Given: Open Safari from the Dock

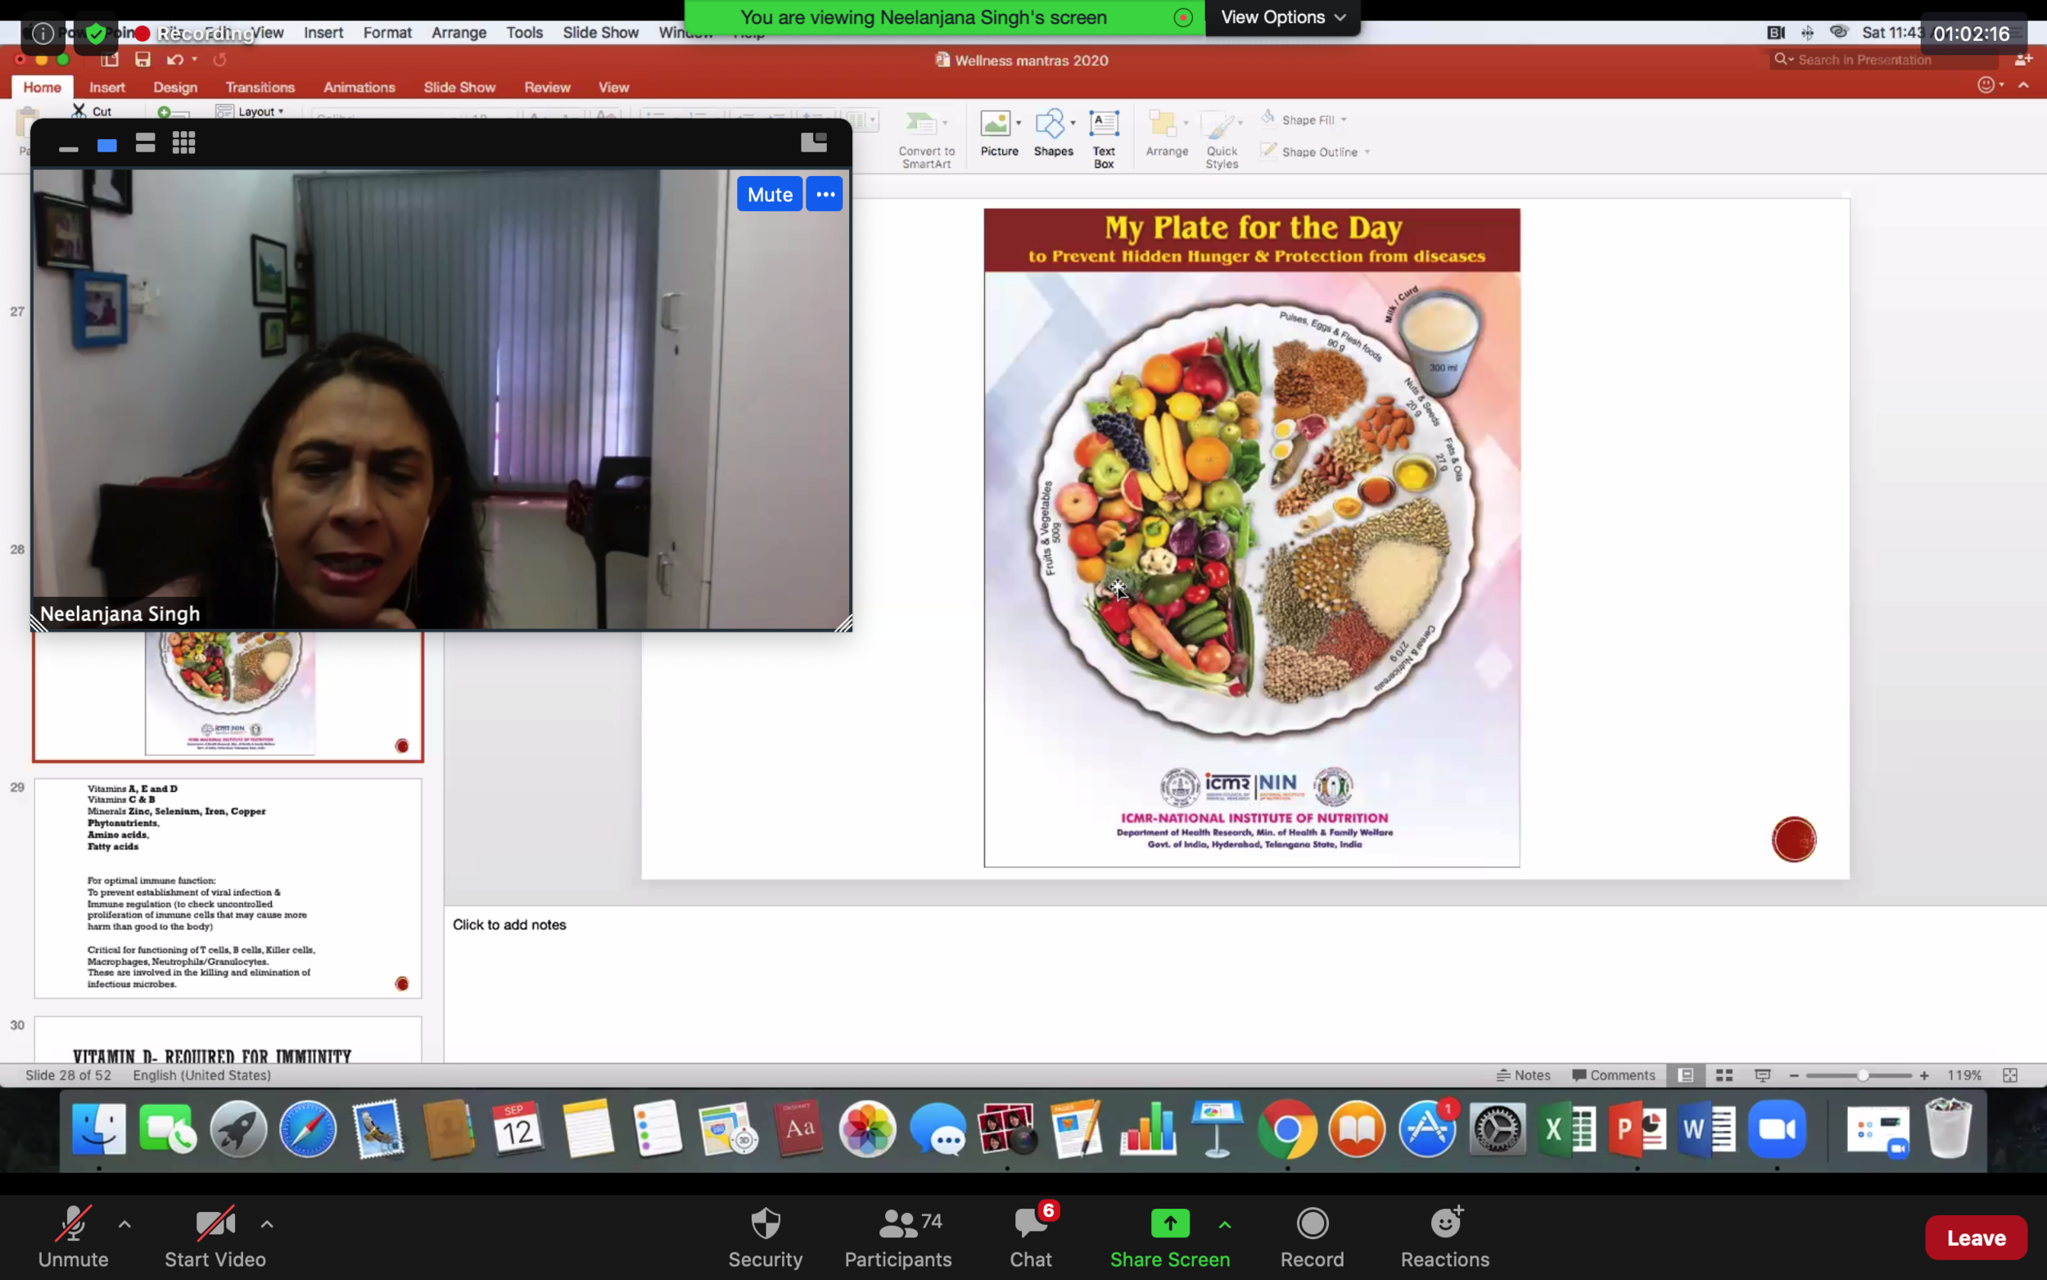Looking at the screenshot, I should coord(307,1129).
